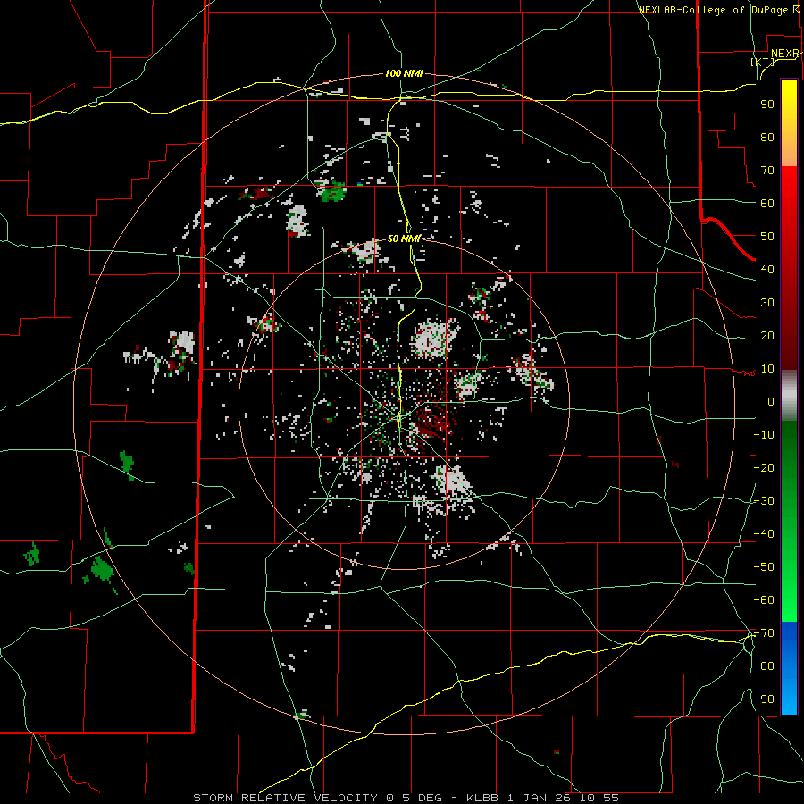Select the -10 scale label
Viewport: 804px width, 804px height.
pos(764,435)
